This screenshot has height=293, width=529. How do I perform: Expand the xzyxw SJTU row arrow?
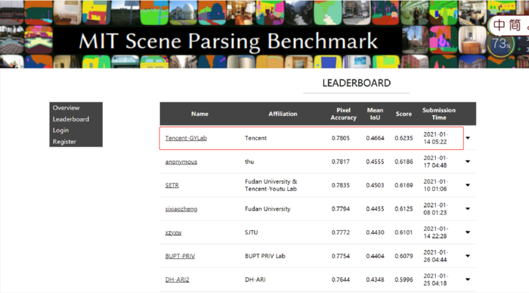[468, 232]
